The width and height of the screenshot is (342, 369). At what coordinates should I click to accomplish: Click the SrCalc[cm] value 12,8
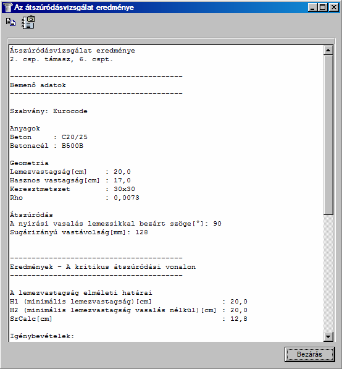click(239, 319)
